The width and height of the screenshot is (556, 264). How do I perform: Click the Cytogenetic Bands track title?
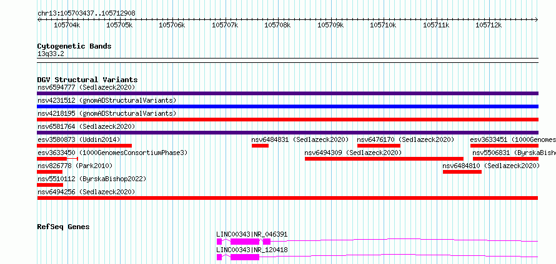pyautogui.click(x=74, y=46)
